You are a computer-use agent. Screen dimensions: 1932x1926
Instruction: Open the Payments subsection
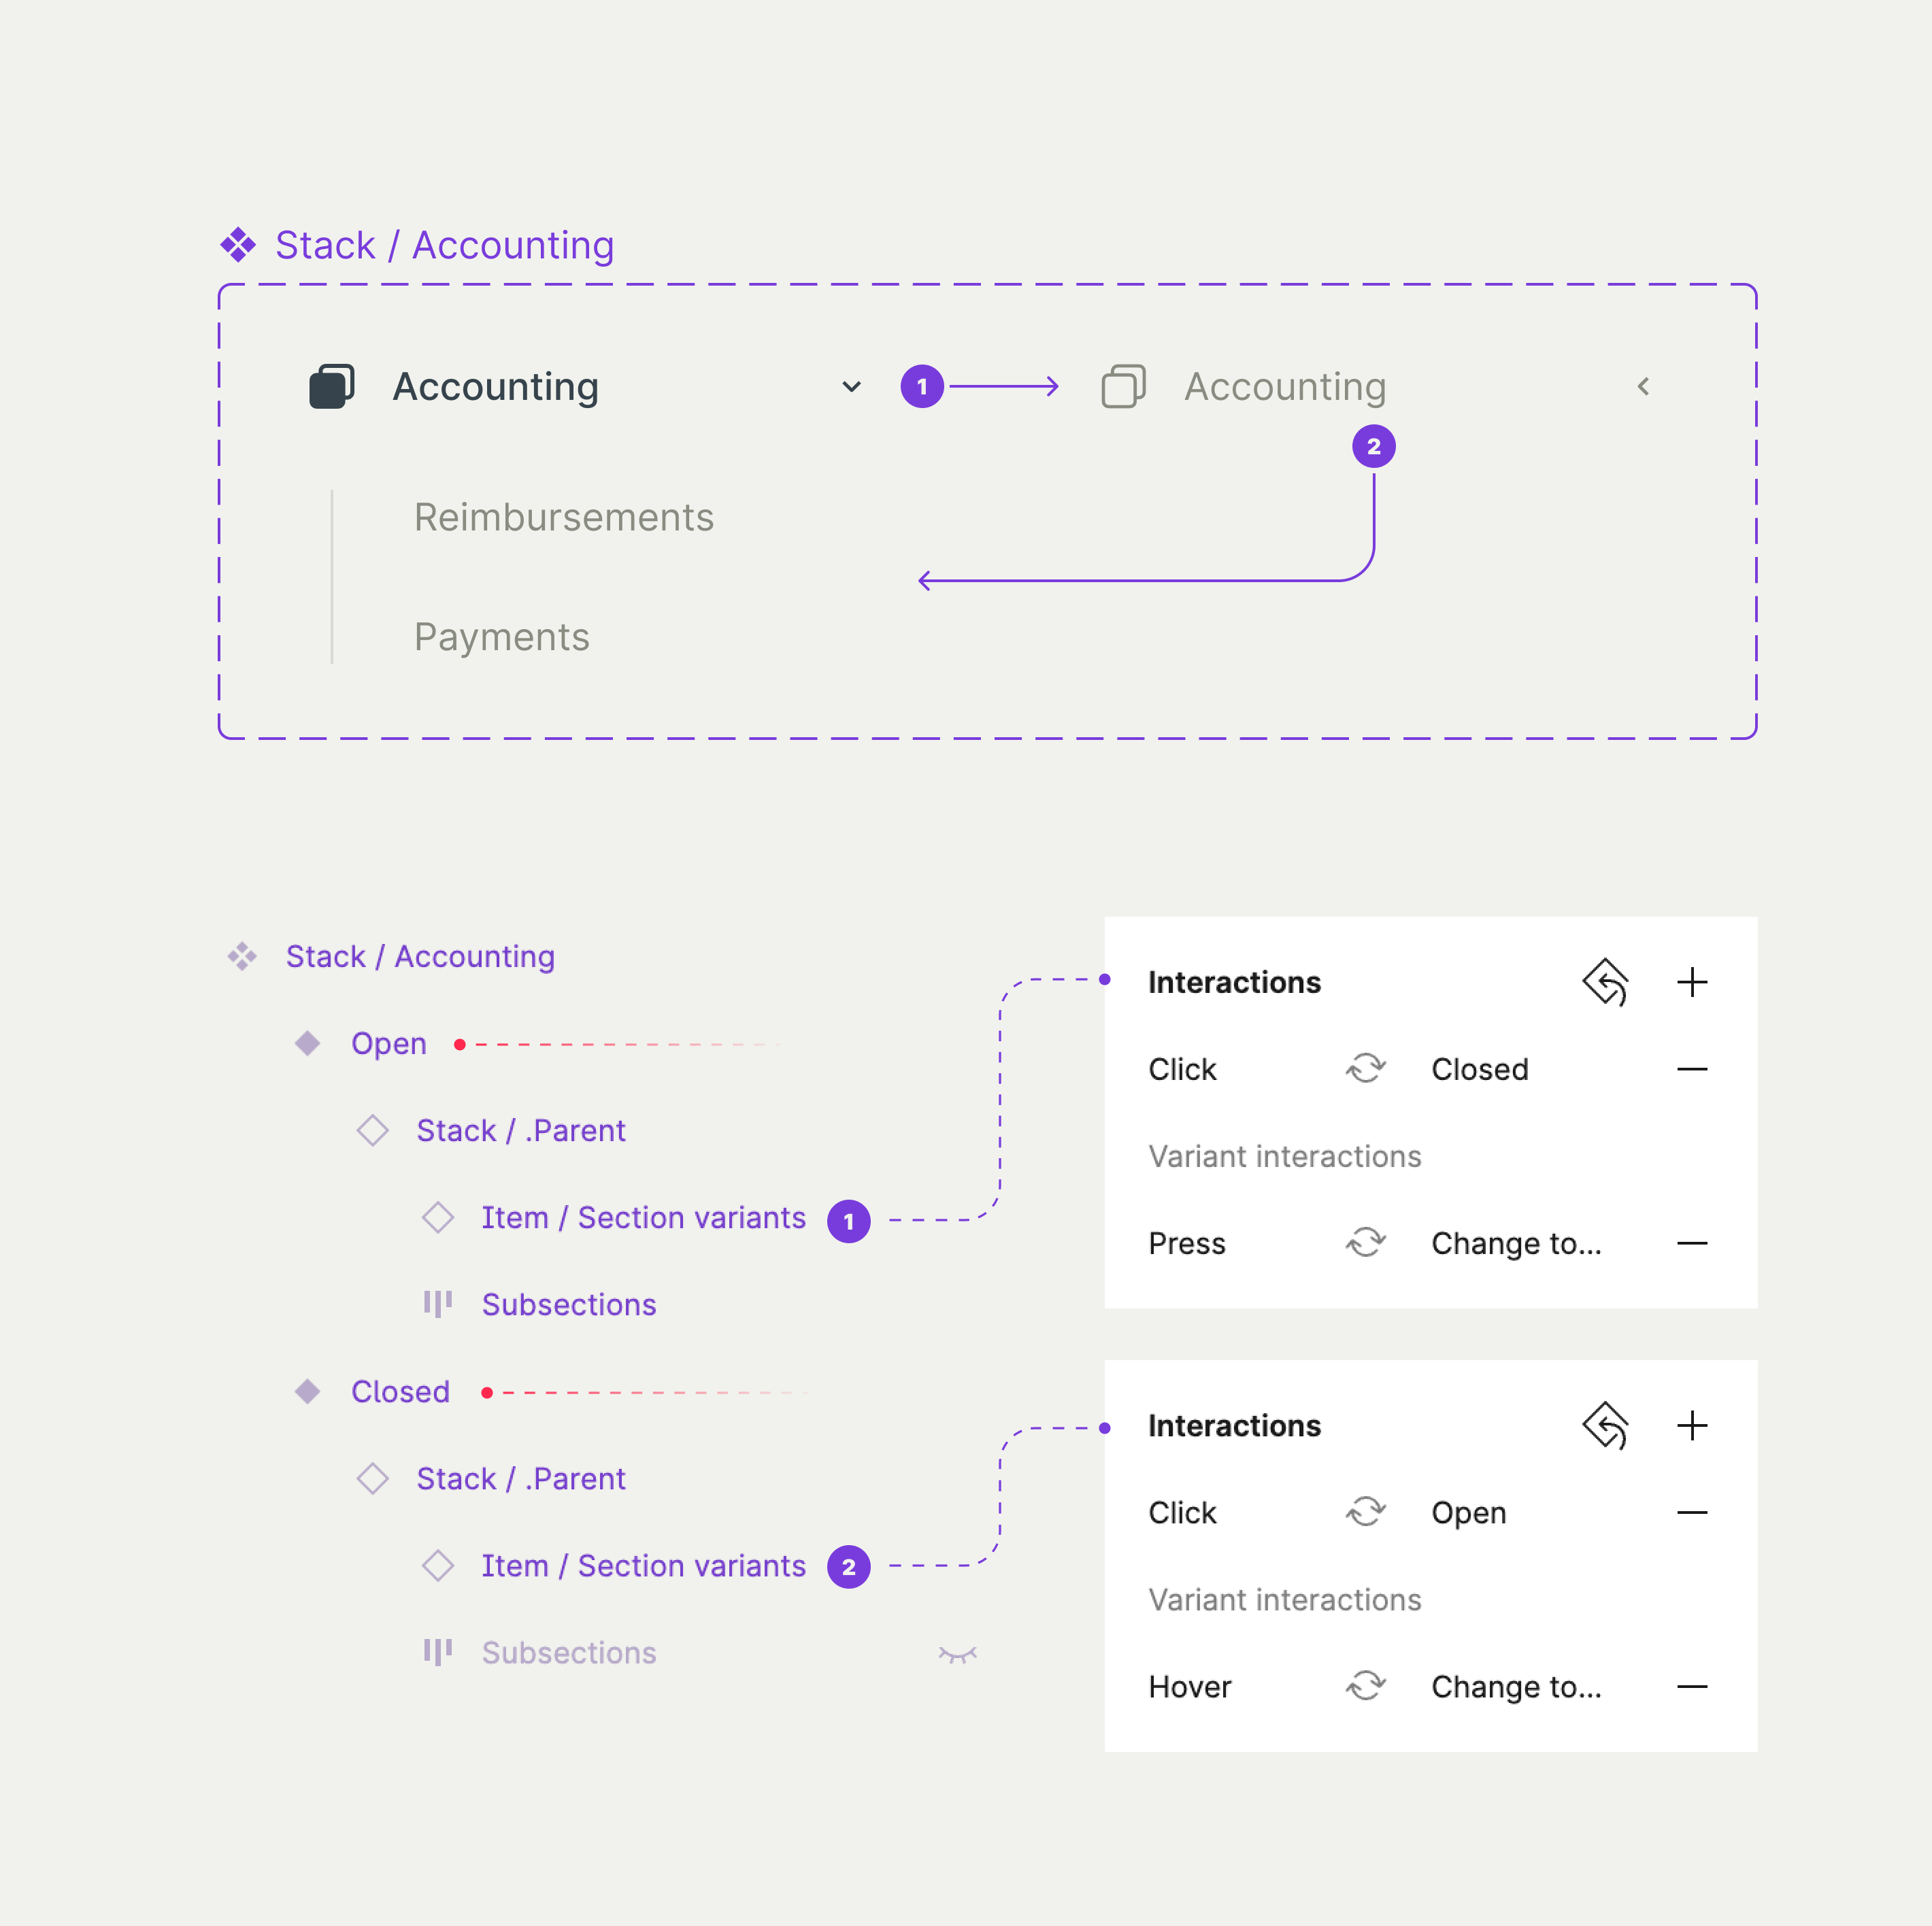[502, 638]
